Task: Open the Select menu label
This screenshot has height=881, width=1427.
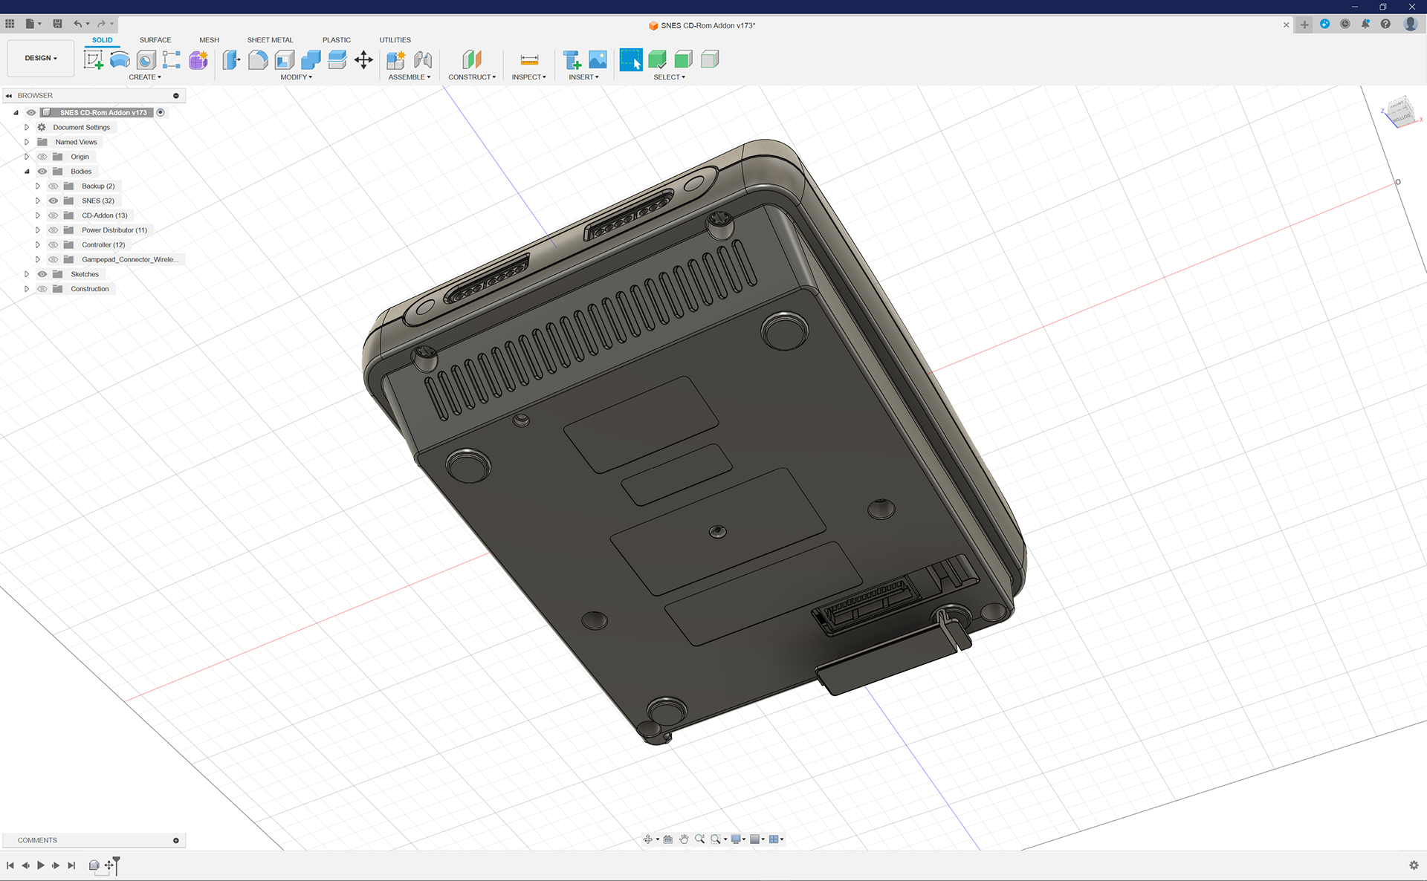Action: coord(670,77)
